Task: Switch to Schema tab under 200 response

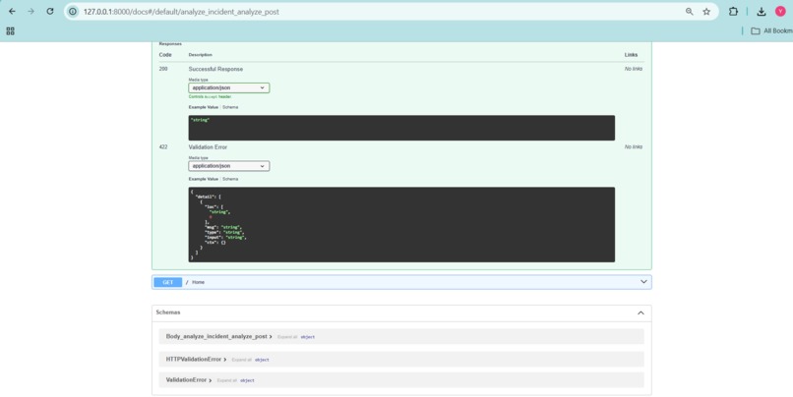Action: coord(230,107)
